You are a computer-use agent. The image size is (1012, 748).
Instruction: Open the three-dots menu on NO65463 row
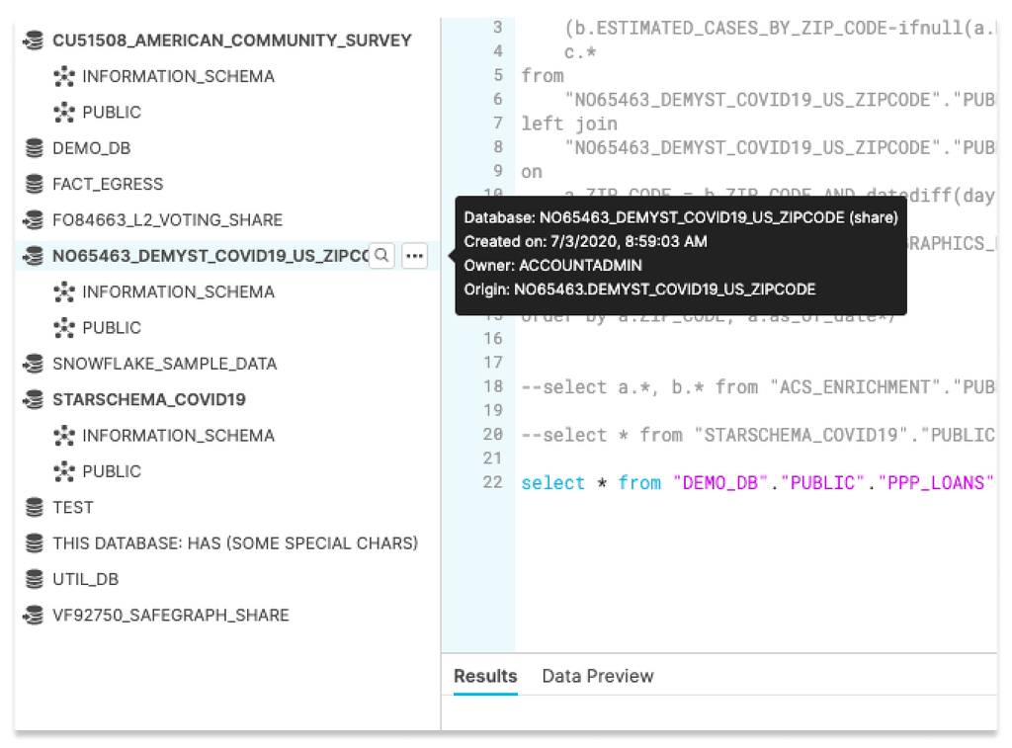click(x=415, y=256)
